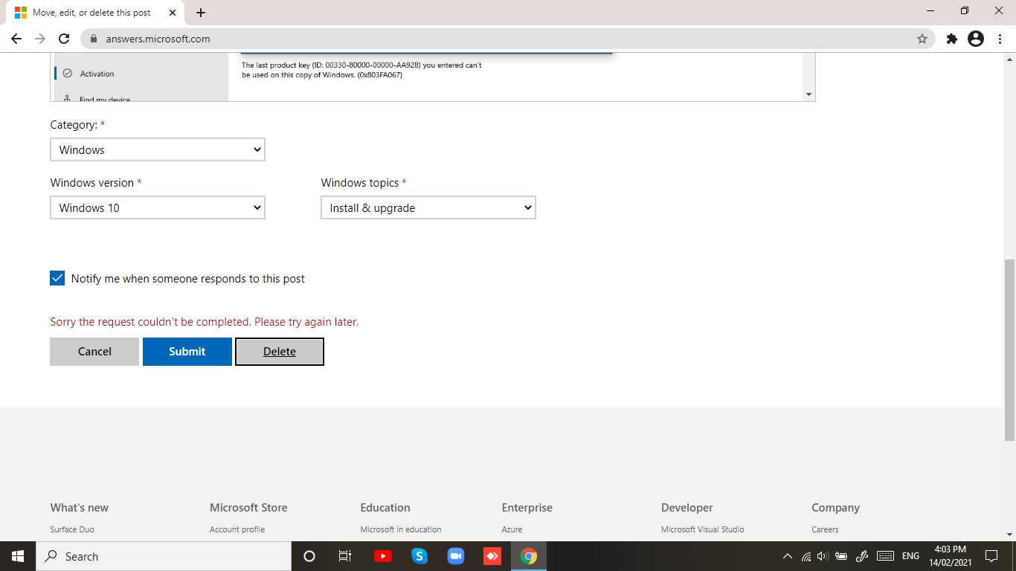Reload the current page
Image resolution: width=1016 pixels, height=571 pixels.
coord(64,39)
